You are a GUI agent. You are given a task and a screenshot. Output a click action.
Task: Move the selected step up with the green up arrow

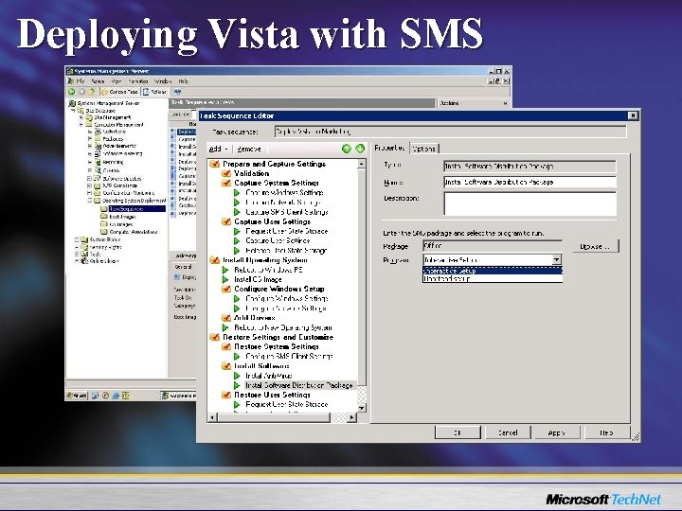coord(347,149)
